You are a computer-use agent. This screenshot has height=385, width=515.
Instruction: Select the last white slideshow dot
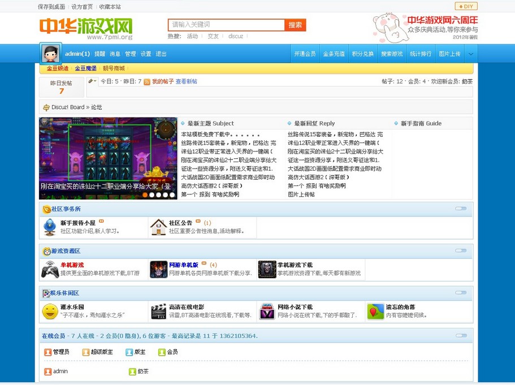172,195
